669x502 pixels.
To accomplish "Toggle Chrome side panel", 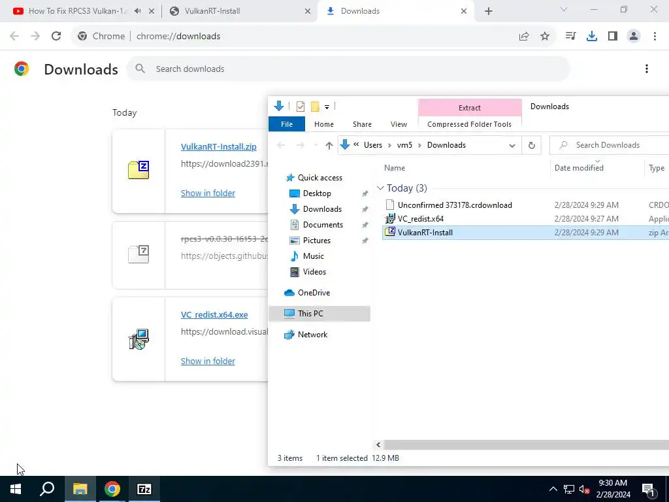I will point(613,37).
